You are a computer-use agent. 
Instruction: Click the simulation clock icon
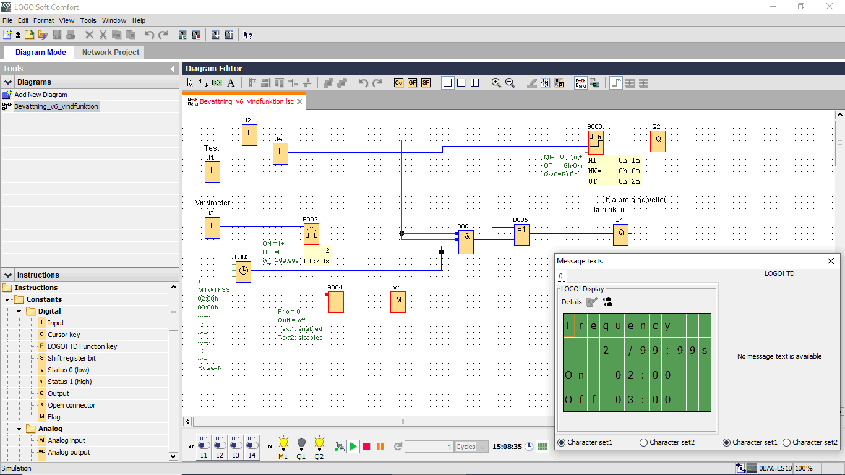[x=529, y=447]
